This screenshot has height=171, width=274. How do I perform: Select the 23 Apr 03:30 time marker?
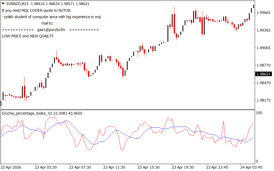(45, 167)
